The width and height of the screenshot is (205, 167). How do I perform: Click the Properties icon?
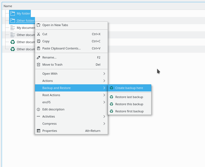(39, 131)
